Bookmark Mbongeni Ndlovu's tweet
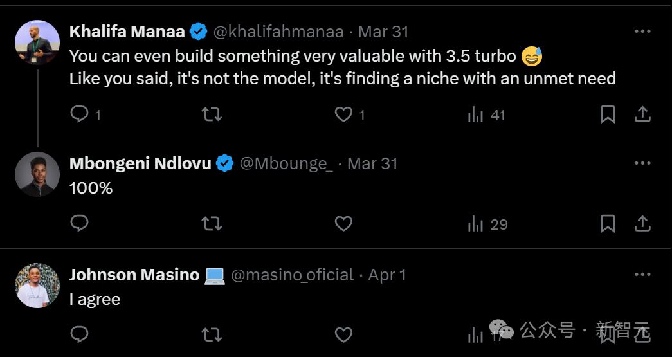The width and height of the screenshot is (672, 357). (608, 223)
